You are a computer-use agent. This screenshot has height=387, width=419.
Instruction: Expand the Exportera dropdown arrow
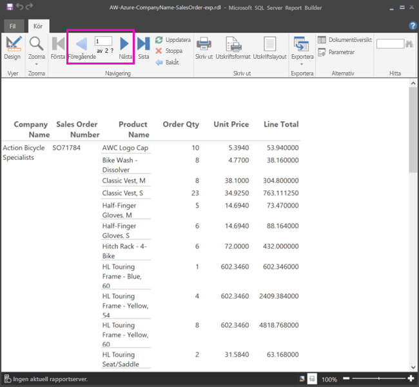302,64
